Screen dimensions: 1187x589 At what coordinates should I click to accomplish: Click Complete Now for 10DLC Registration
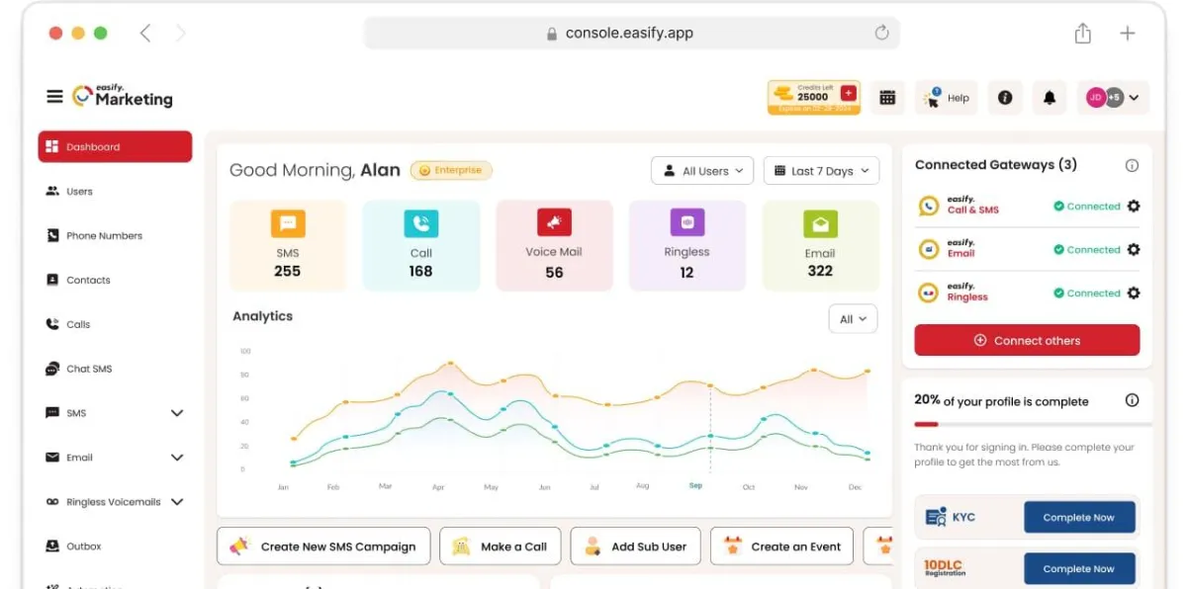click(1079, 568)
